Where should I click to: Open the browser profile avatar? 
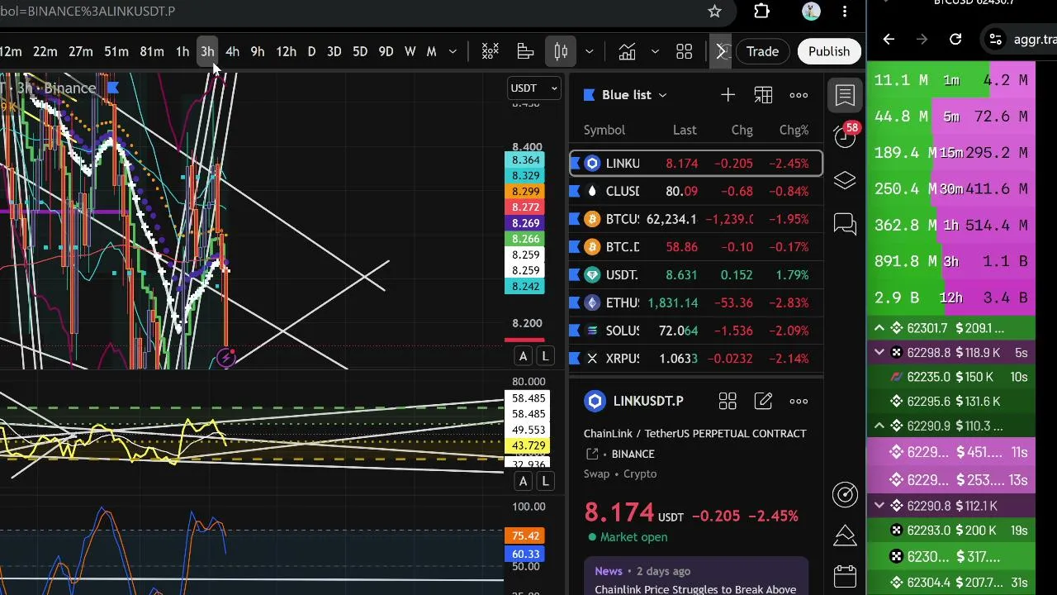pos(811,12)
